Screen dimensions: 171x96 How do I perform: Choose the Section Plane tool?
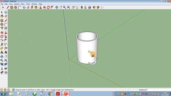6,72
